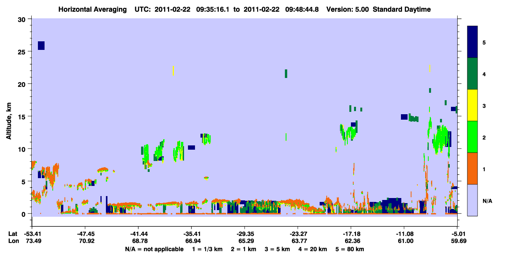Image resolution: width=508 pixels, height=260 pixels.
Task: Click the N/A color bar label
Action: coord(487,201)
